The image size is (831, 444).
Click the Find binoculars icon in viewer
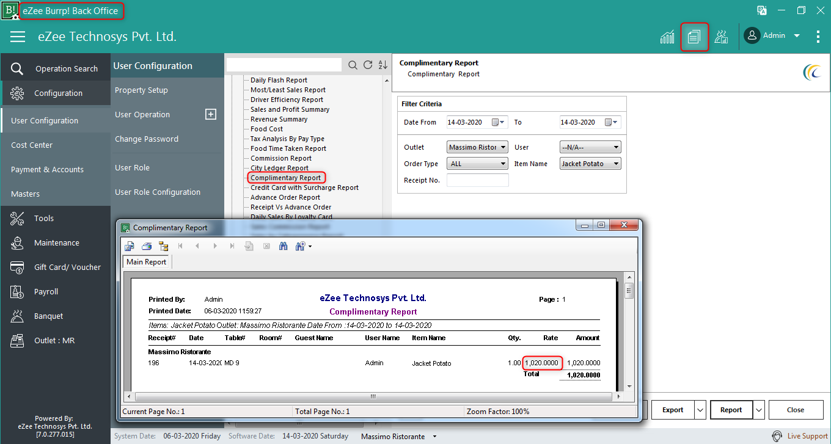click(284, 246)
